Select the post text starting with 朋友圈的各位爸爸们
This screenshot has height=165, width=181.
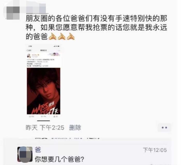tap(96, 27)
